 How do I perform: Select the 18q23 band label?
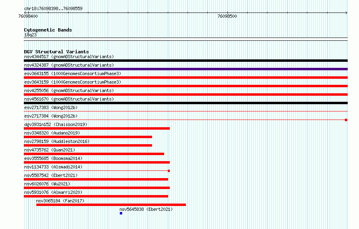click(x=30, y=35)
